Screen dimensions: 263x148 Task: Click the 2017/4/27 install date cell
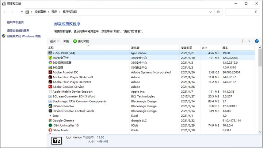tap(188, 96)
